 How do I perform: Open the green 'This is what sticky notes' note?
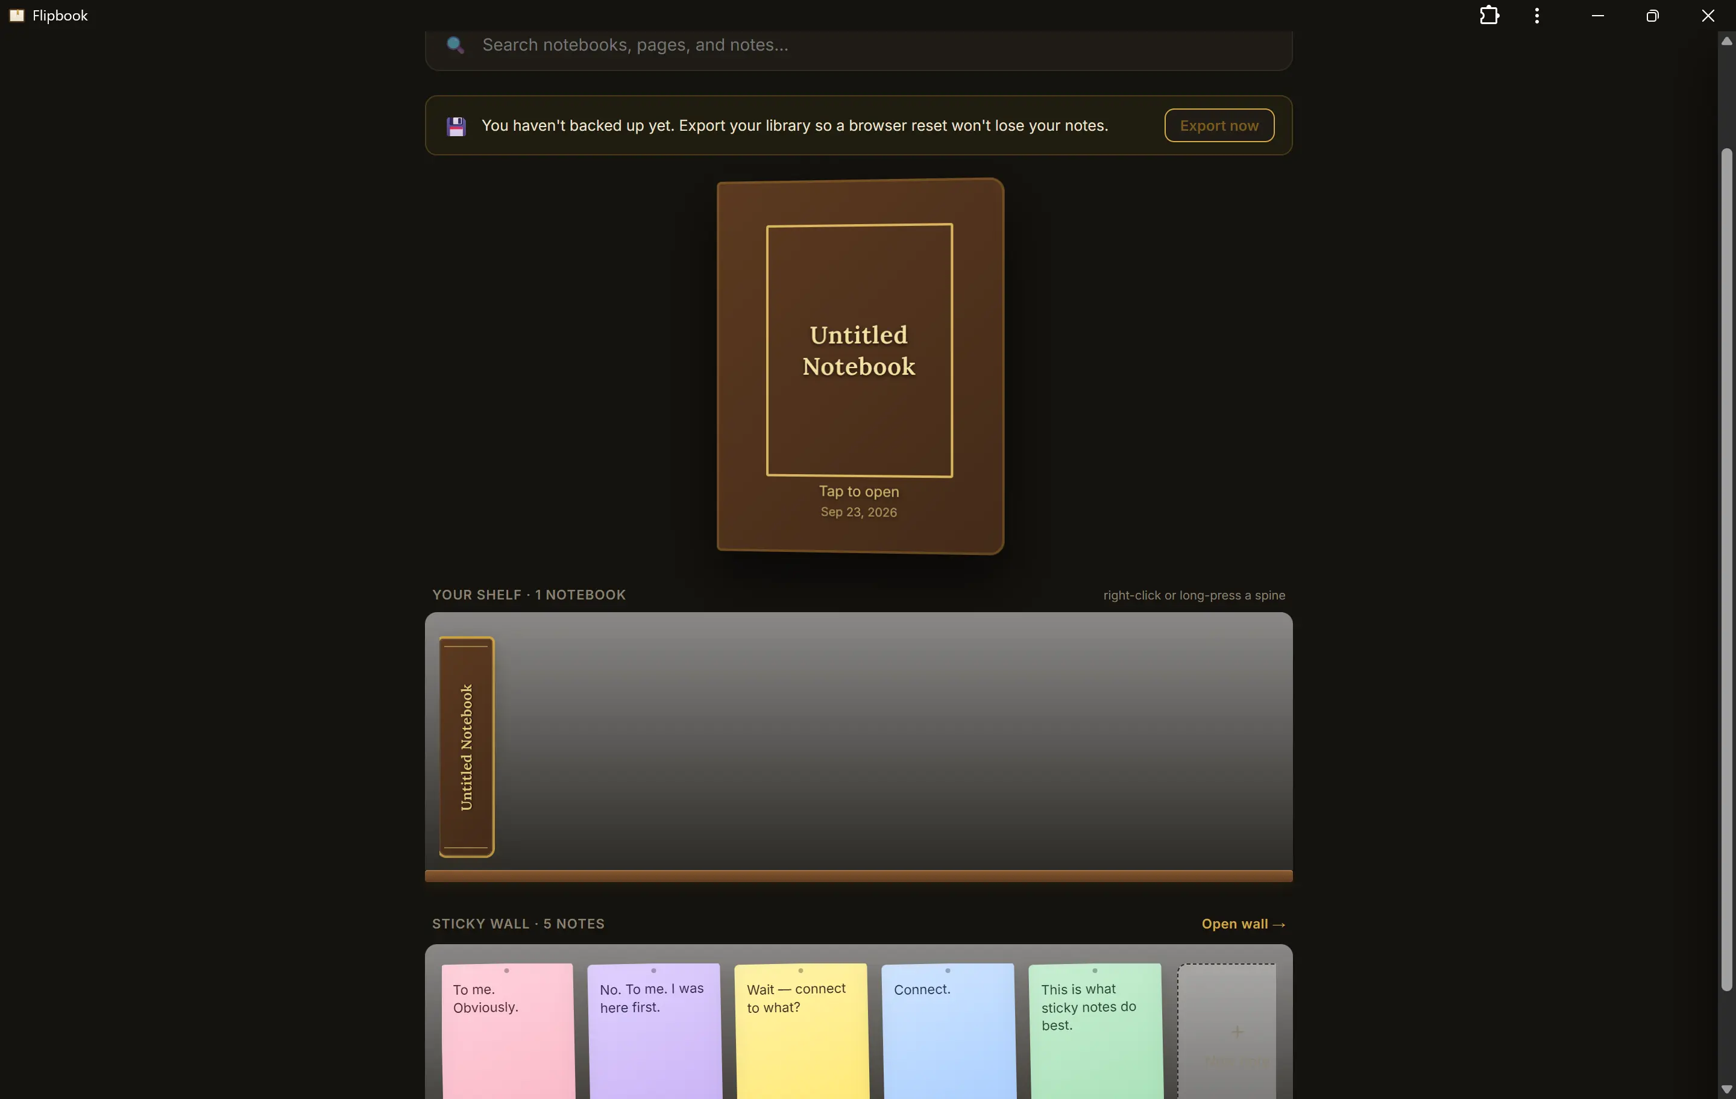(x=1096, y=1030)
